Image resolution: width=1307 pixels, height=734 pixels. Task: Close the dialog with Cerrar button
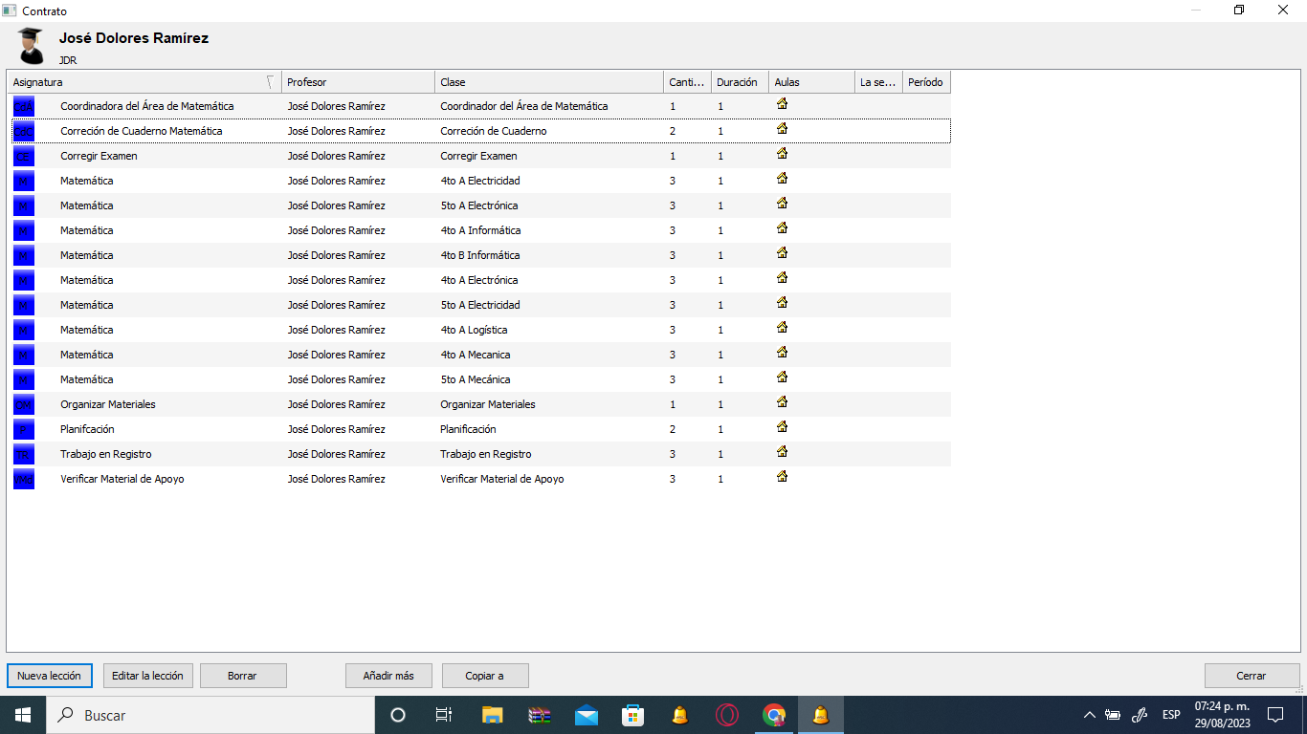click(x=1252, y=676)
